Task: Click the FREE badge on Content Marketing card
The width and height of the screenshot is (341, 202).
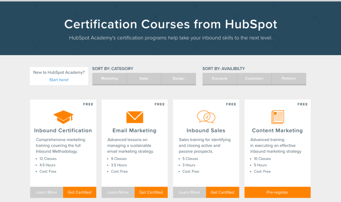Action: coord(303,104)
